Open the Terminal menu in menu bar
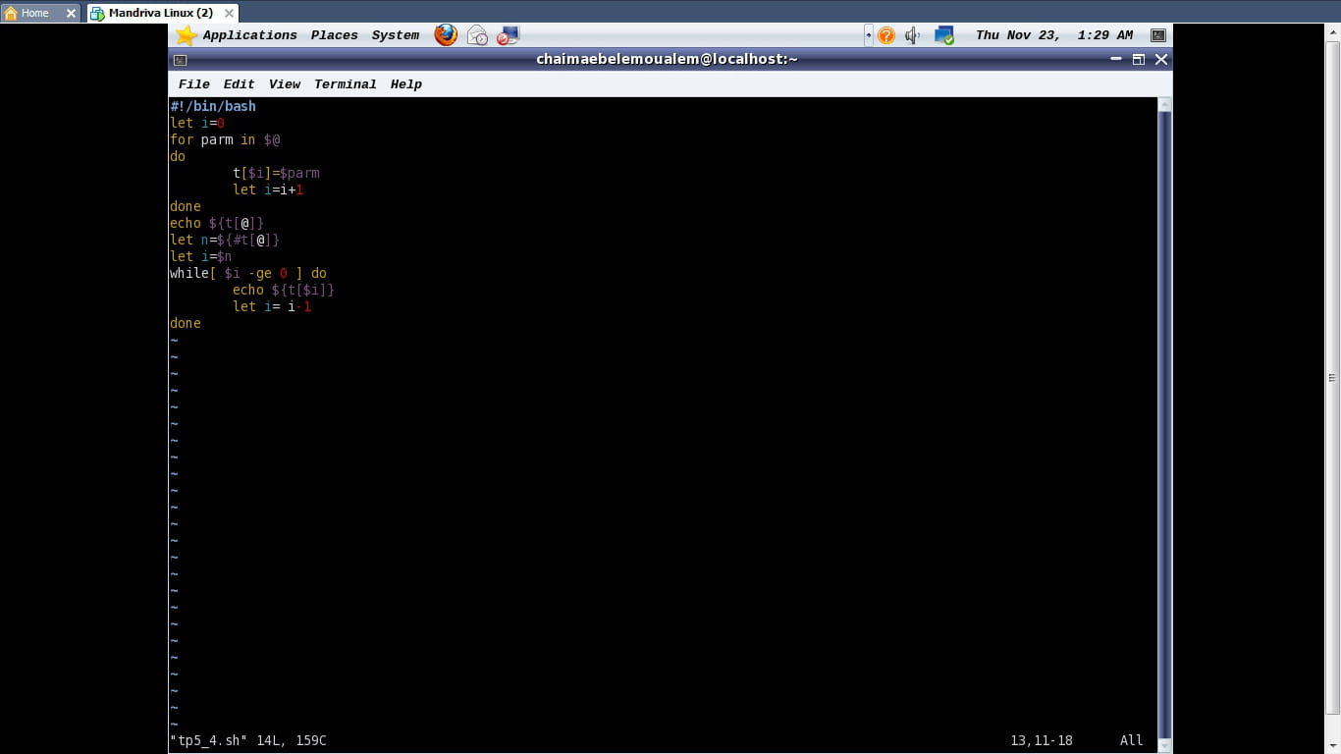 (x=345, y=84)
